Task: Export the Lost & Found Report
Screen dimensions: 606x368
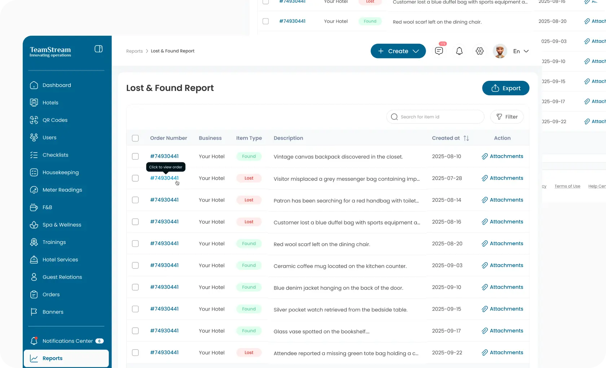Action: point(505,88)
